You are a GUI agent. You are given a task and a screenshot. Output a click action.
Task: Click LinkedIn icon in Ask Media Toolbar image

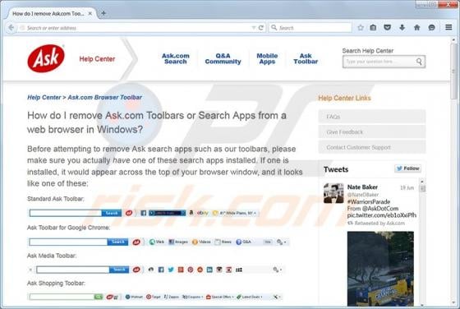pos(209,270)
